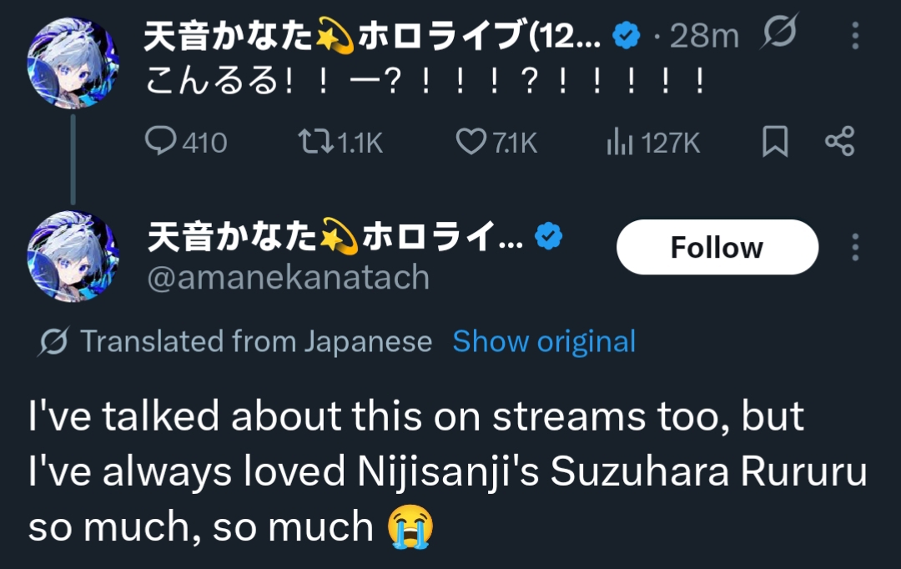Follow the amanekanatach account

point(717,247)
